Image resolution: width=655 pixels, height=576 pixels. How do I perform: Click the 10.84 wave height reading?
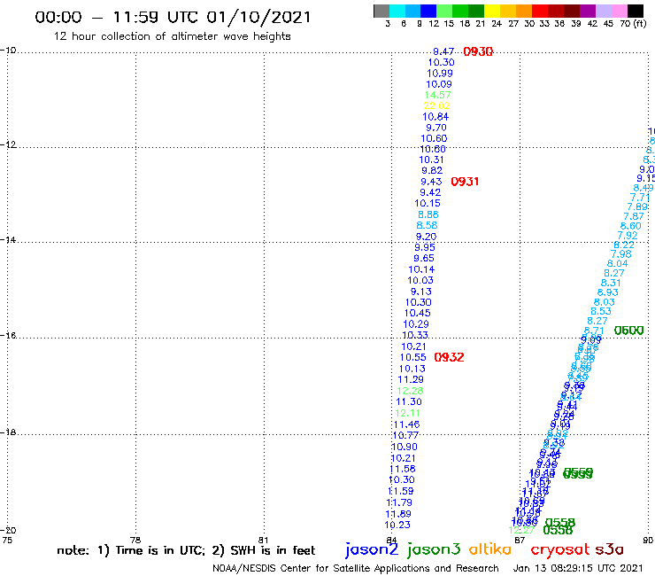coord(435,117)
